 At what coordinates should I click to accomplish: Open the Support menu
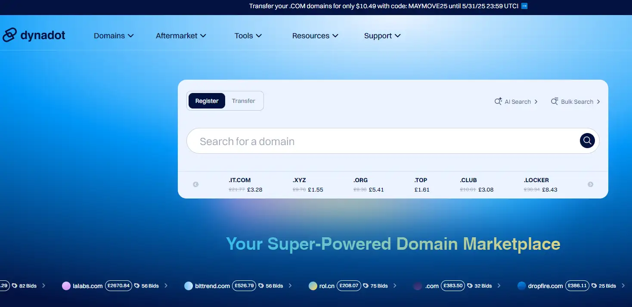pyautogui.click(x=382, y=36)
